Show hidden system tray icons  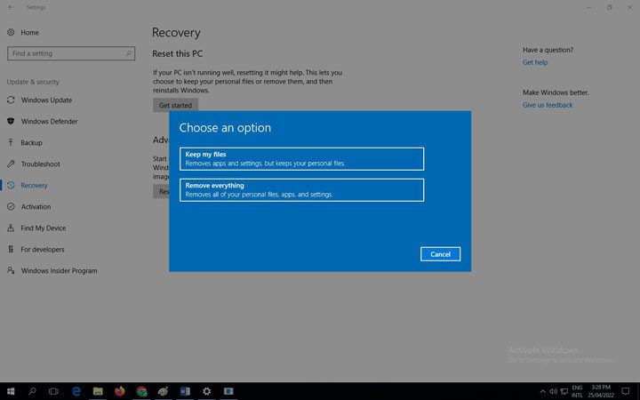tap(542, 391)
